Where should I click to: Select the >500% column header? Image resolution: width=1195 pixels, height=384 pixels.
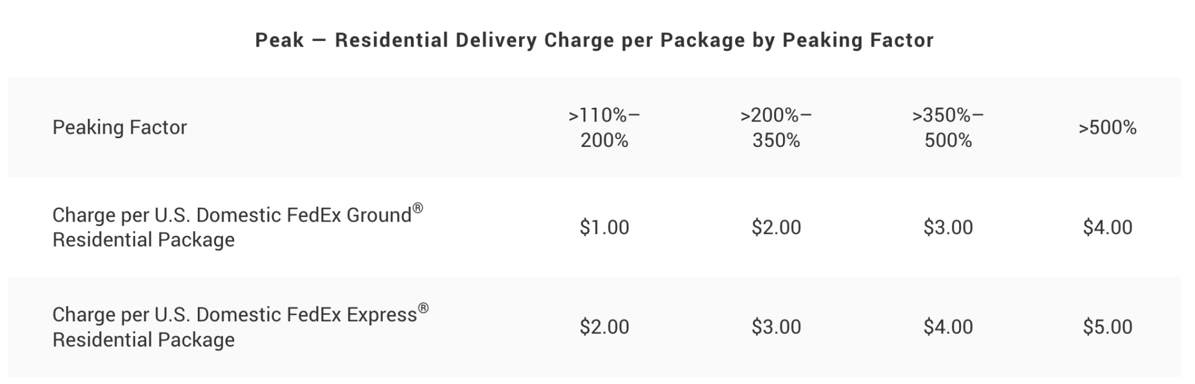click(1107, 128)
